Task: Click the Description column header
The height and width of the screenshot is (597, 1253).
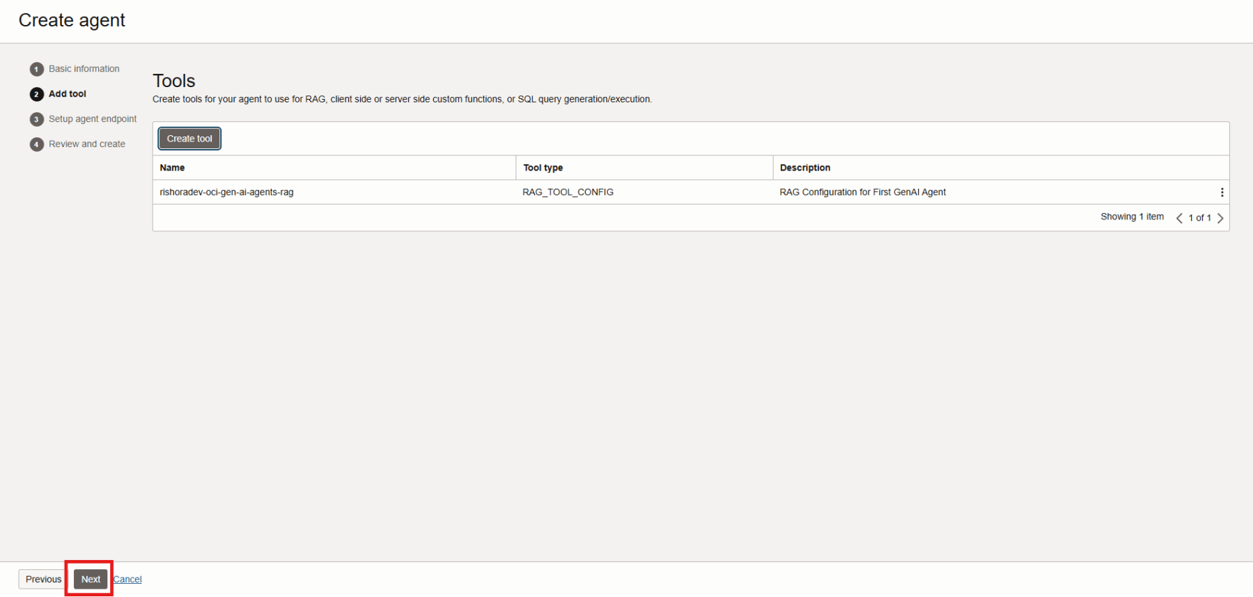Action: (804, 168)
